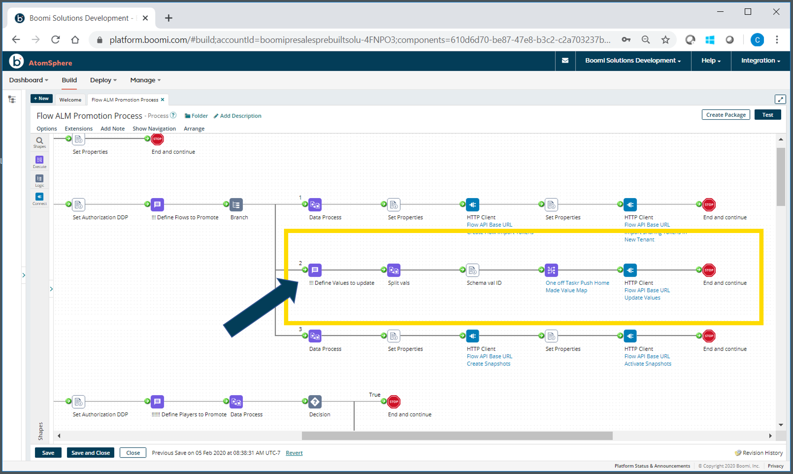
Task: Open the Folder link
Action: 196,116
